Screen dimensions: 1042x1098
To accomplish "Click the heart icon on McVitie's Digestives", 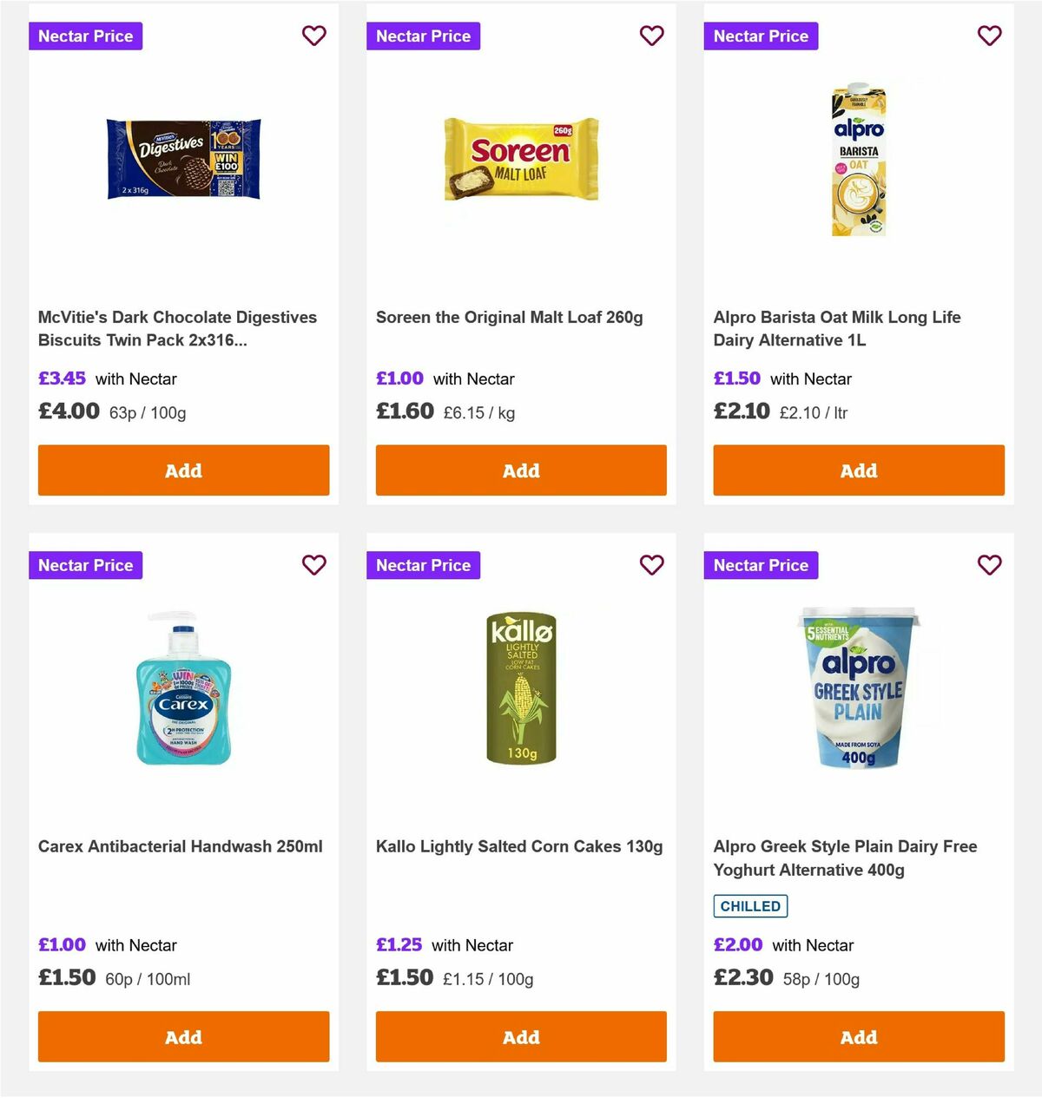I will click(313, 36).
